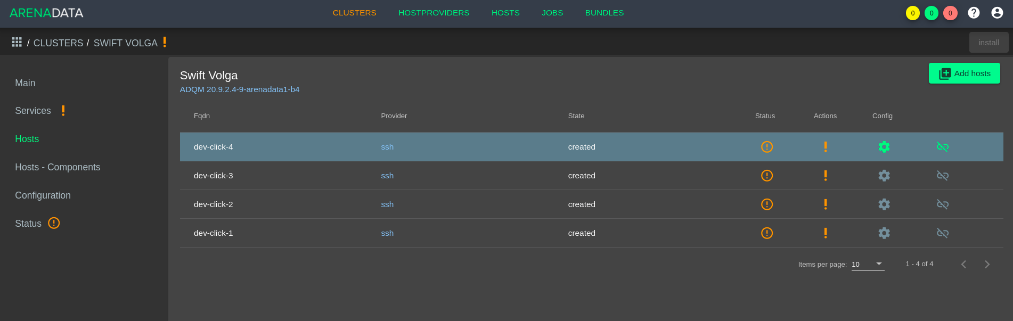Unlink host dev-click-4 from cluster
The image size is (1013, 321).
point(943,147)
